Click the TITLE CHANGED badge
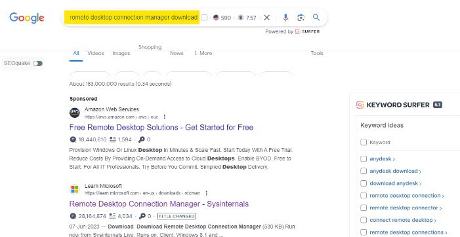 pyautogui.click(x=177, y=216)
